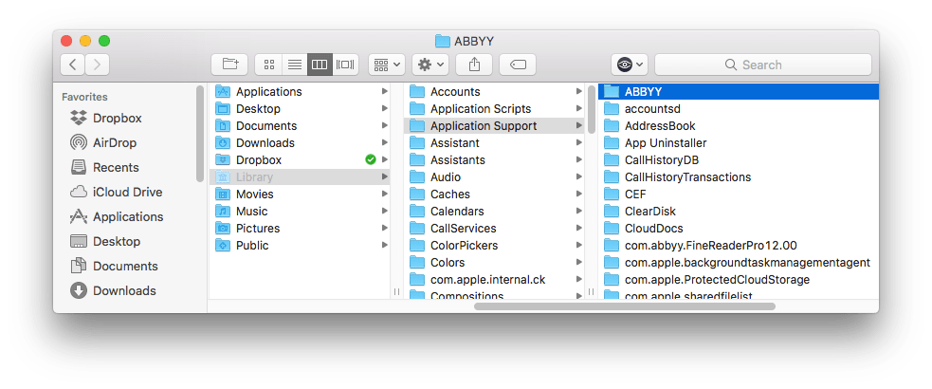
Task: Go forward with the right arrow button
Action: pyautogui.click(x=98, y=65)
